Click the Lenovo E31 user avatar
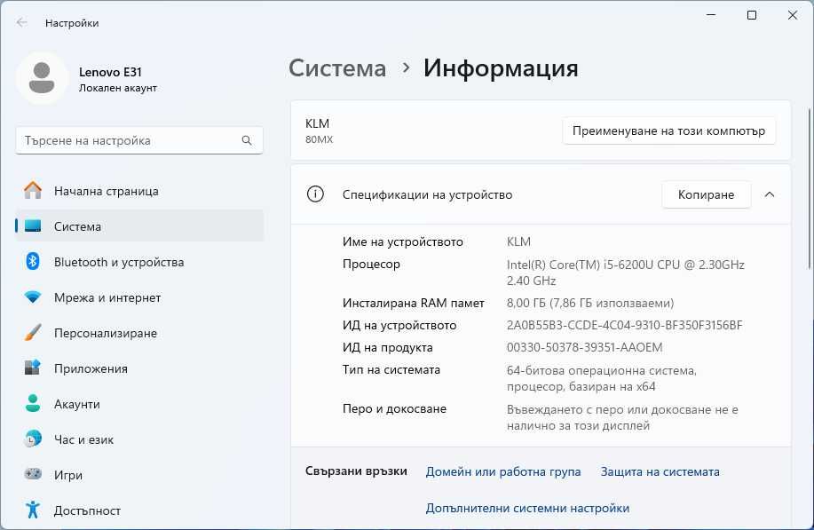Viewport: 814px width, 530px height. click(x=42, y=78)
